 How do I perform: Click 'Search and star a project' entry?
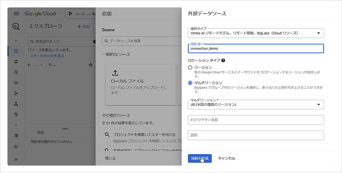(x=144, y=135)
